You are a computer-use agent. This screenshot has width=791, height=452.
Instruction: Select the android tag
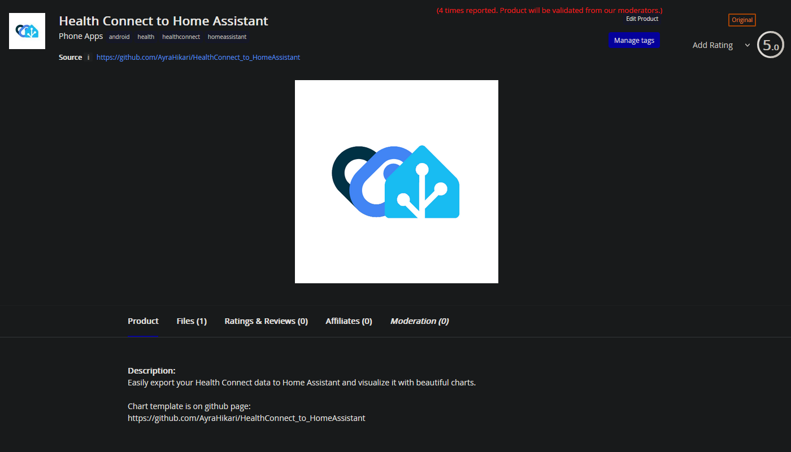tap(119, 37)
